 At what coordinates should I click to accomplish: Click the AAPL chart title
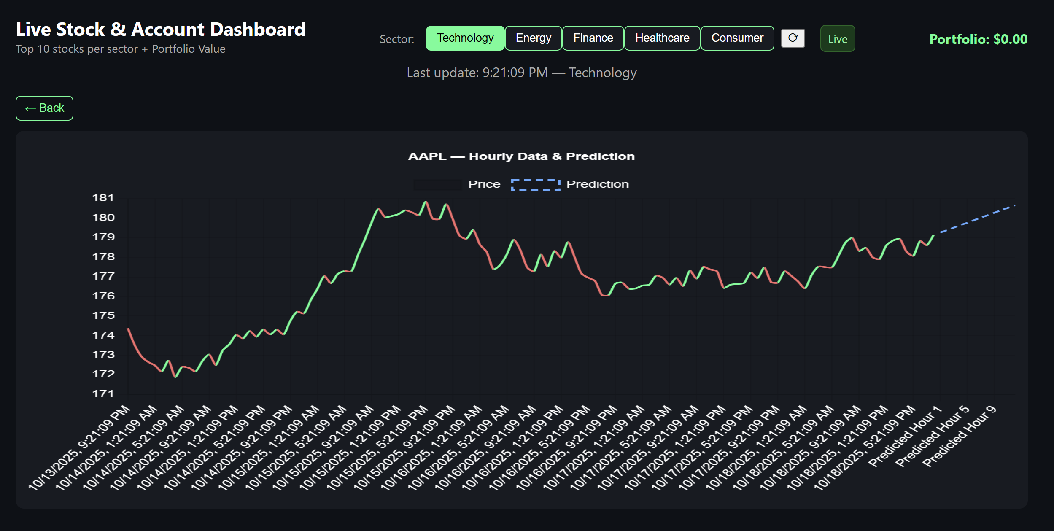point(521,156)
